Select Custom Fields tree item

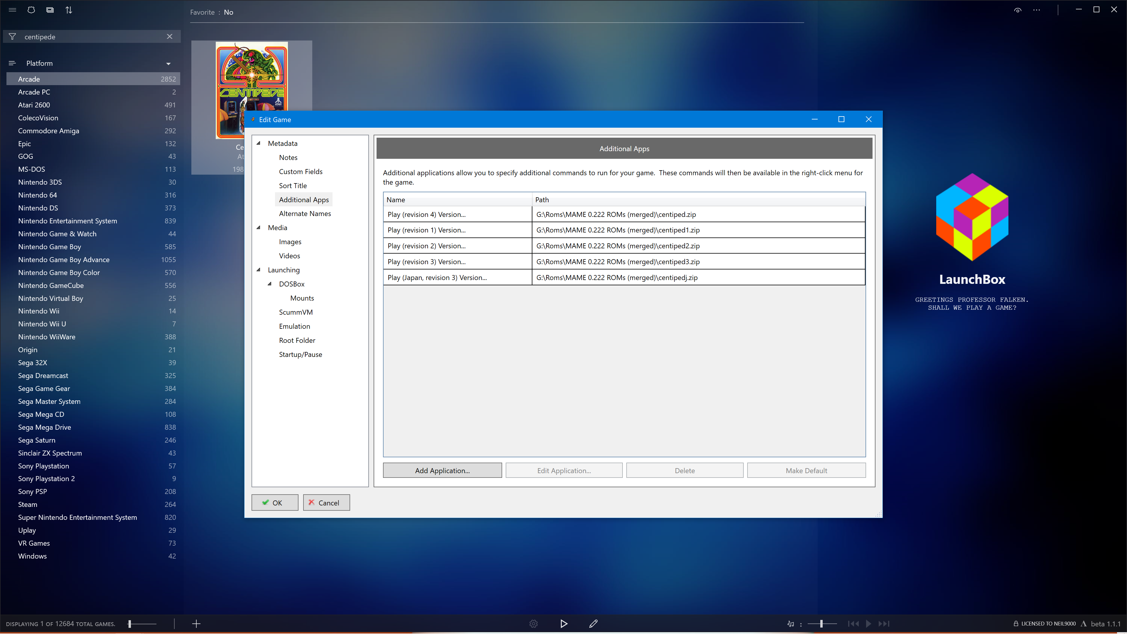tap(301, 171)
